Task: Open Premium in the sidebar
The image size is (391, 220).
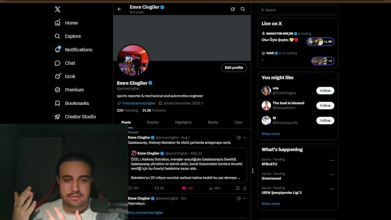Action: tap(69, 90)
